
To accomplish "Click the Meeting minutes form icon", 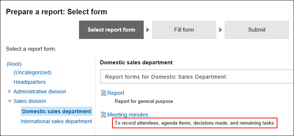I will point(104,115).
